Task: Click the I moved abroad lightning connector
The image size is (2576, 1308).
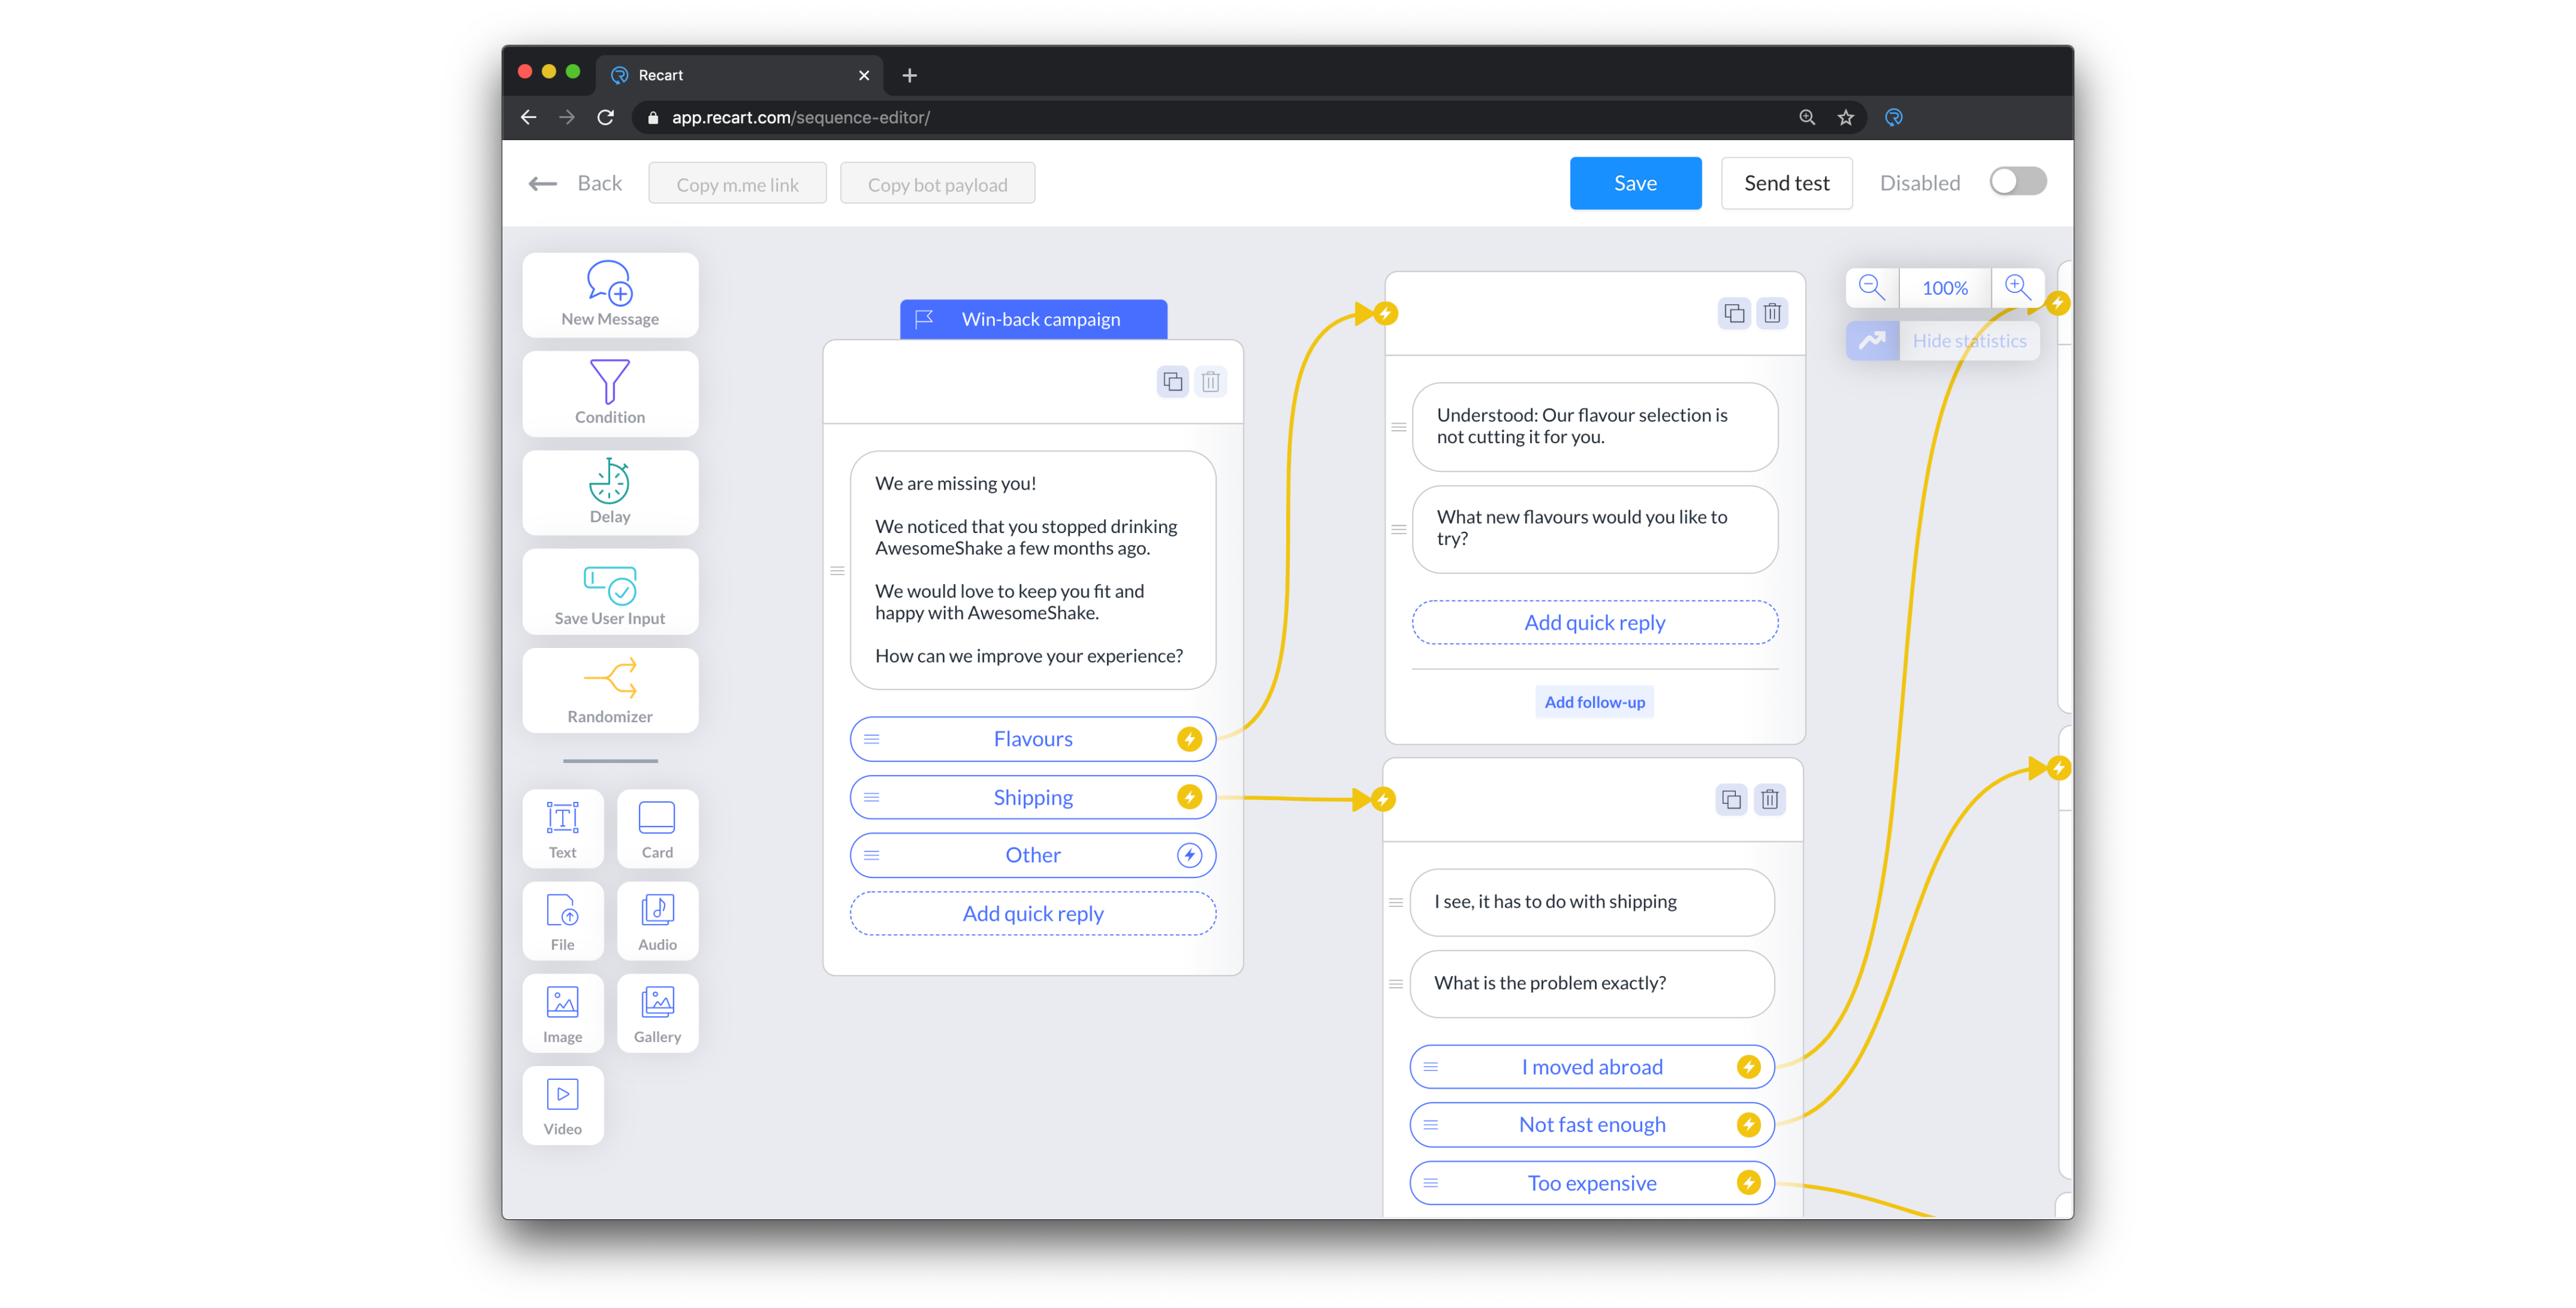Action: (1748, 1067)
